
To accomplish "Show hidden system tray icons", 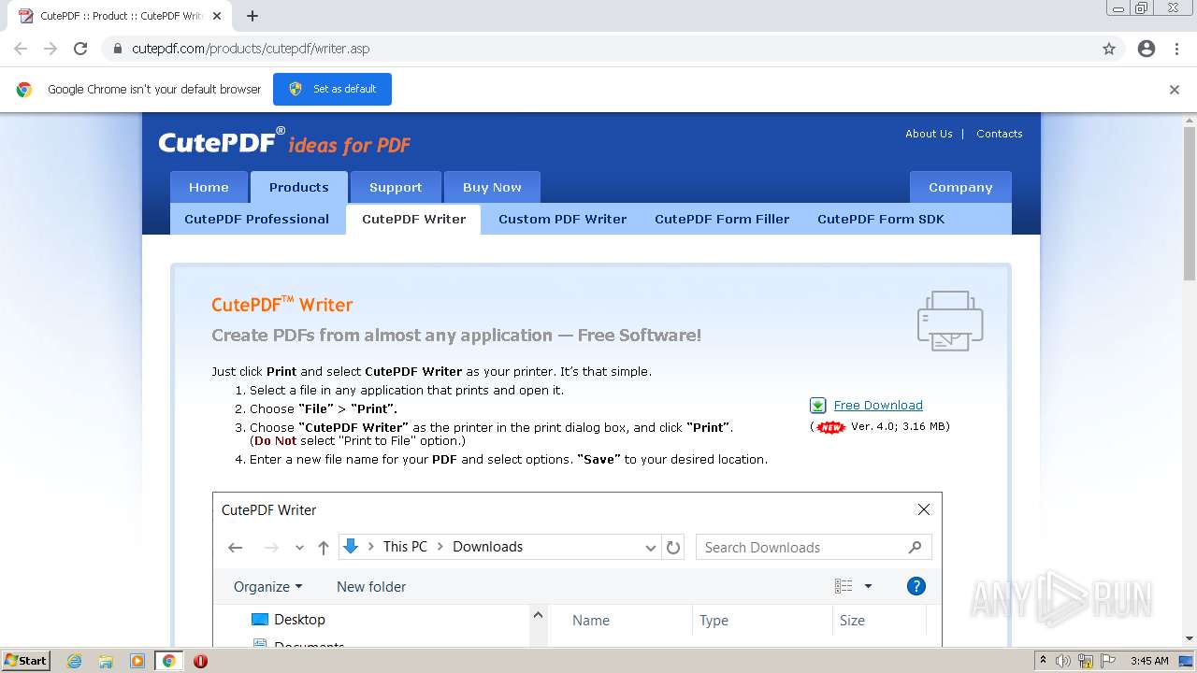I will point(1043,661).
